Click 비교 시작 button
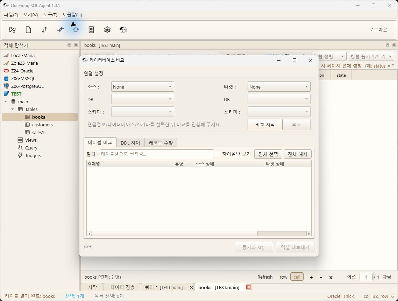This screenshot has height=301, width=398. click(265, 125)
